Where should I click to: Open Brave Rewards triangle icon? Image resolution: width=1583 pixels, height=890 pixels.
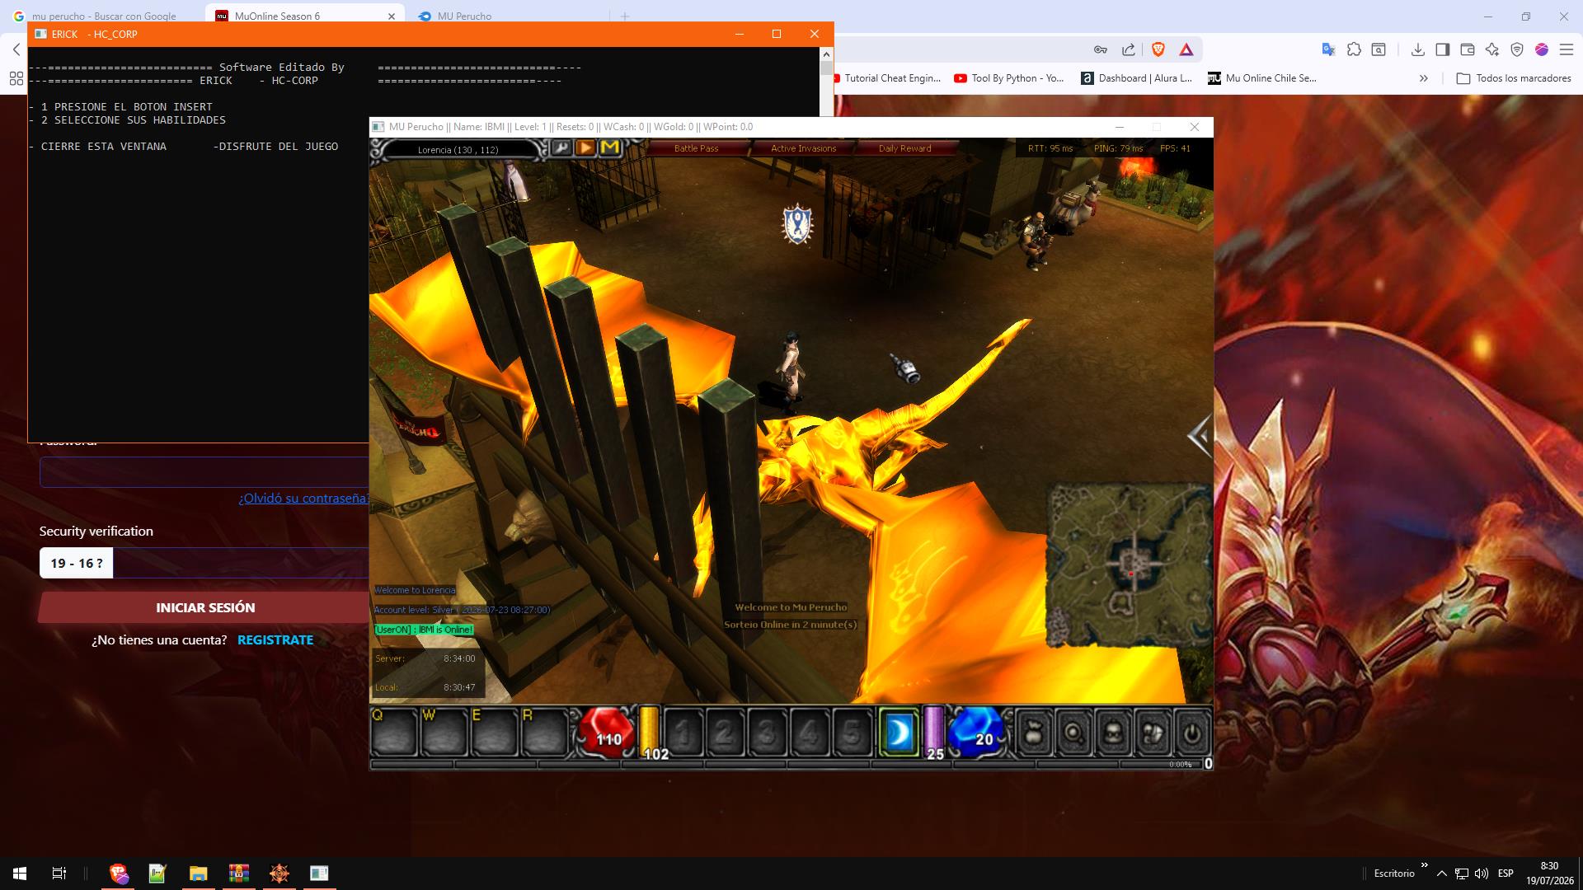1186,49
